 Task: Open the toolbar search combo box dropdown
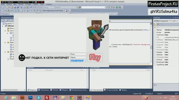[105, 7]
